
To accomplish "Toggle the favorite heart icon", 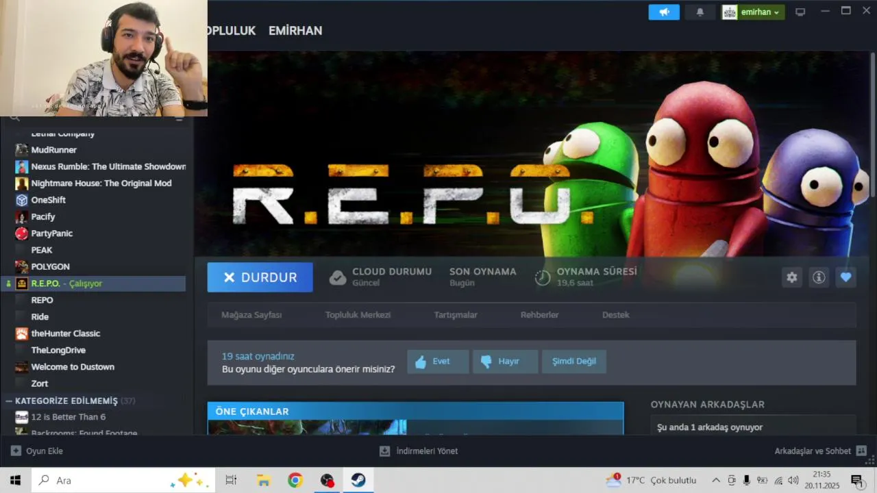I will click(x=845, y=277).
